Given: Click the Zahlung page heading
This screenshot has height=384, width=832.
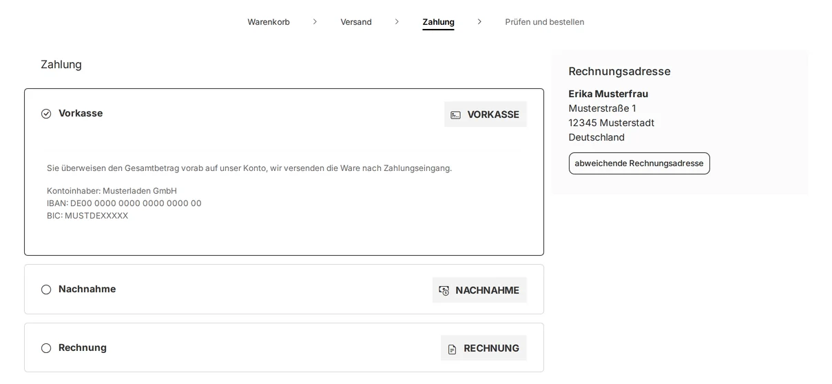Looking at the screenshot, I should click(61, 65).
